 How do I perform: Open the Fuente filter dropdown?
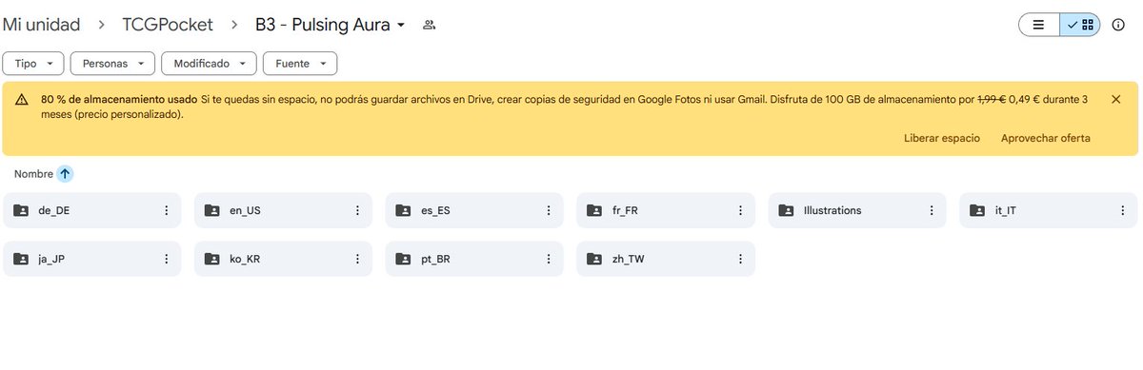[300, 63]
